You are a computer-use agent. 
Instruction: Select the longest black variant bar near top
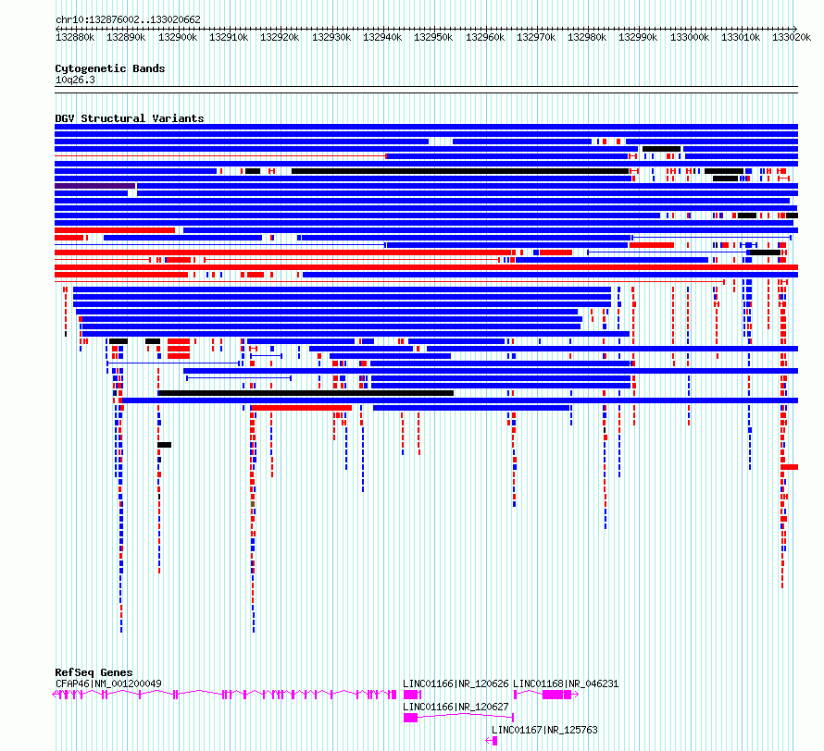coord(460,171)
